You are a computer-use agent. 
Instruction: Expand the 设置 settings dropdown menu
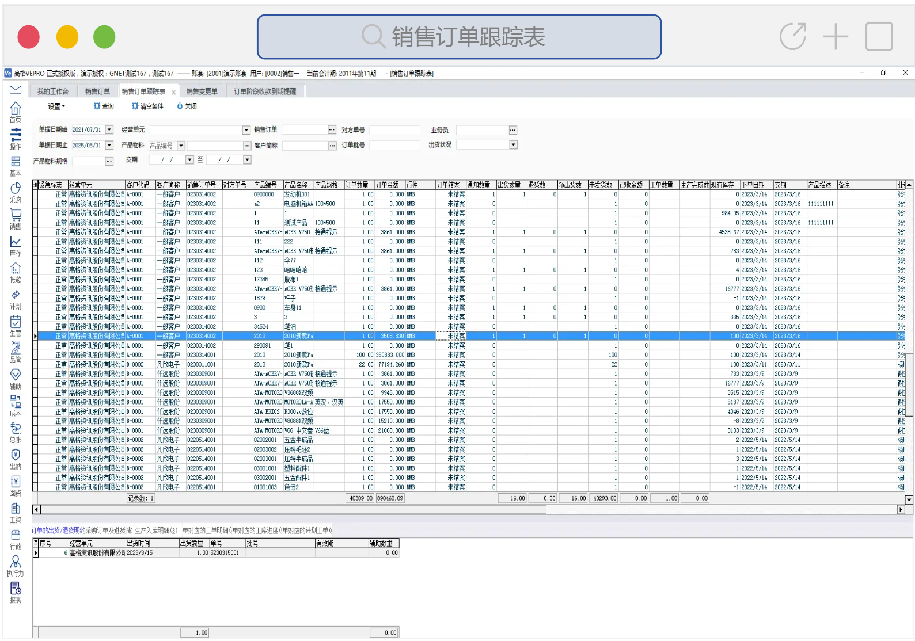point(56,106)
